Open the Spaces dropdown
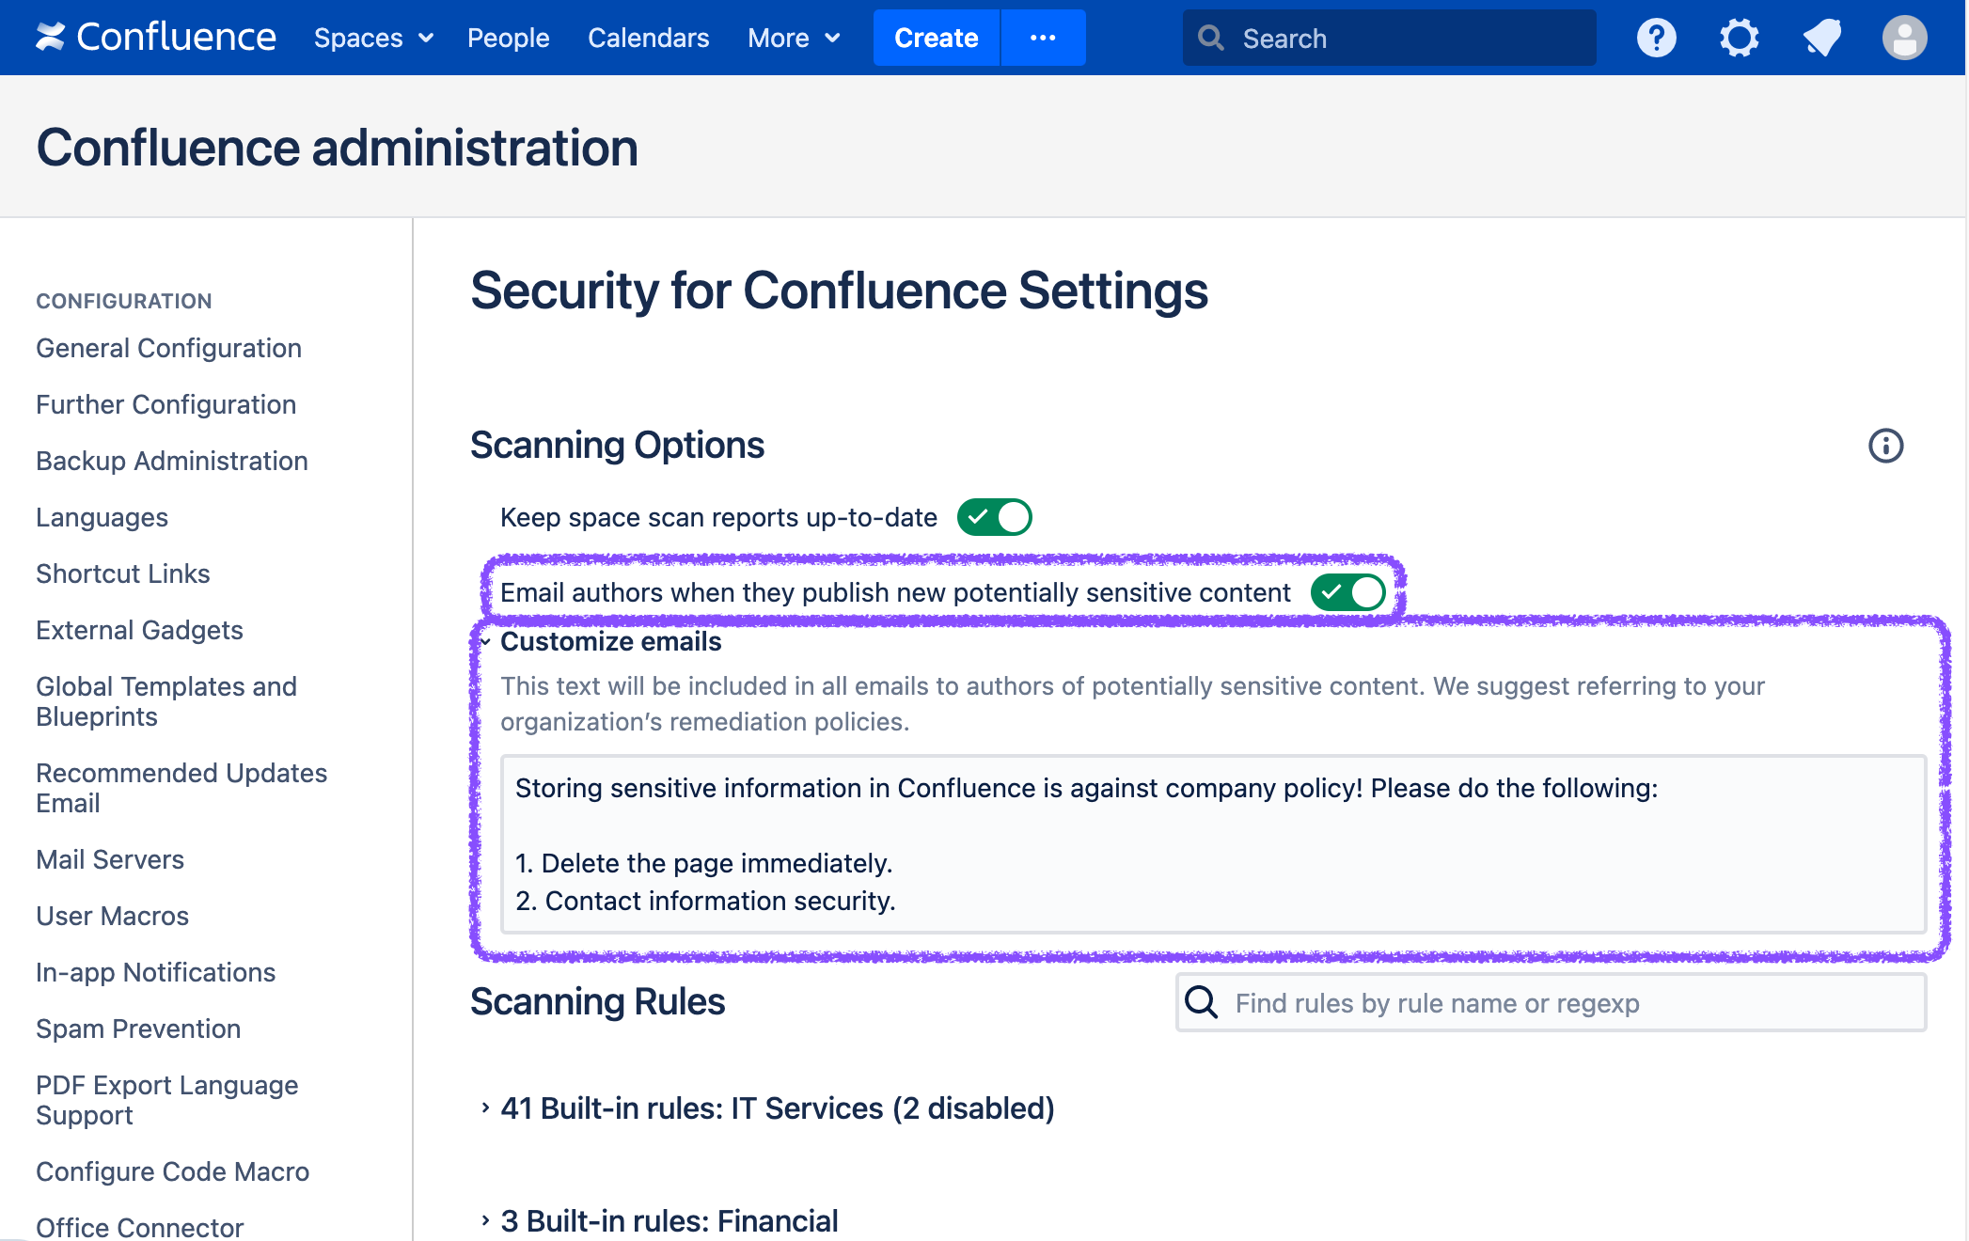The image size is (1969, 1241). coord(372,38)
